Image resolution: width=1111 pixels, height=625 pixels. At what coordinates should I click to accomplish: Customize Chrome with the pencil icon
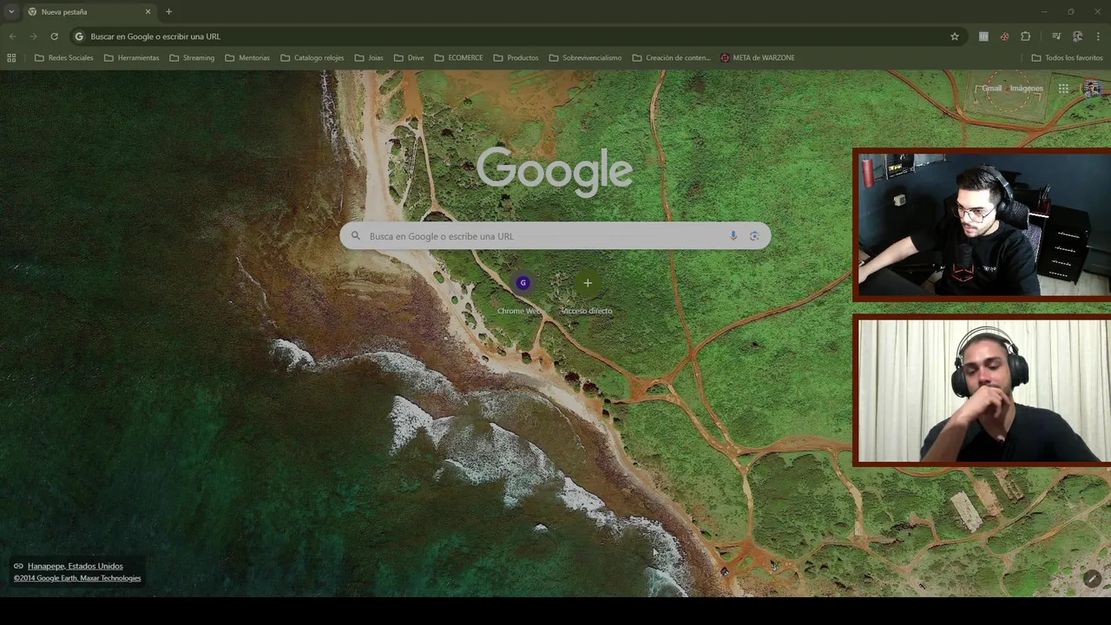1092,578
